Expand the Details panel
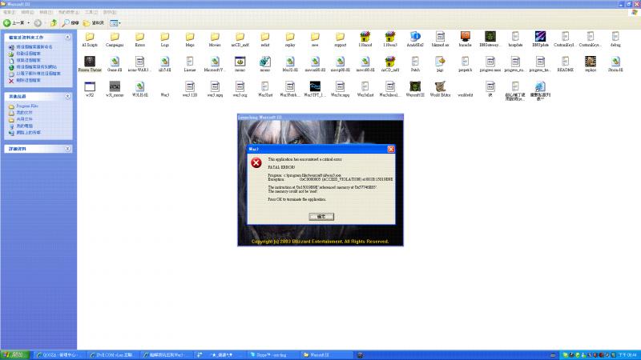The height and width of the screenshot is (360, 641). (68, 149)
